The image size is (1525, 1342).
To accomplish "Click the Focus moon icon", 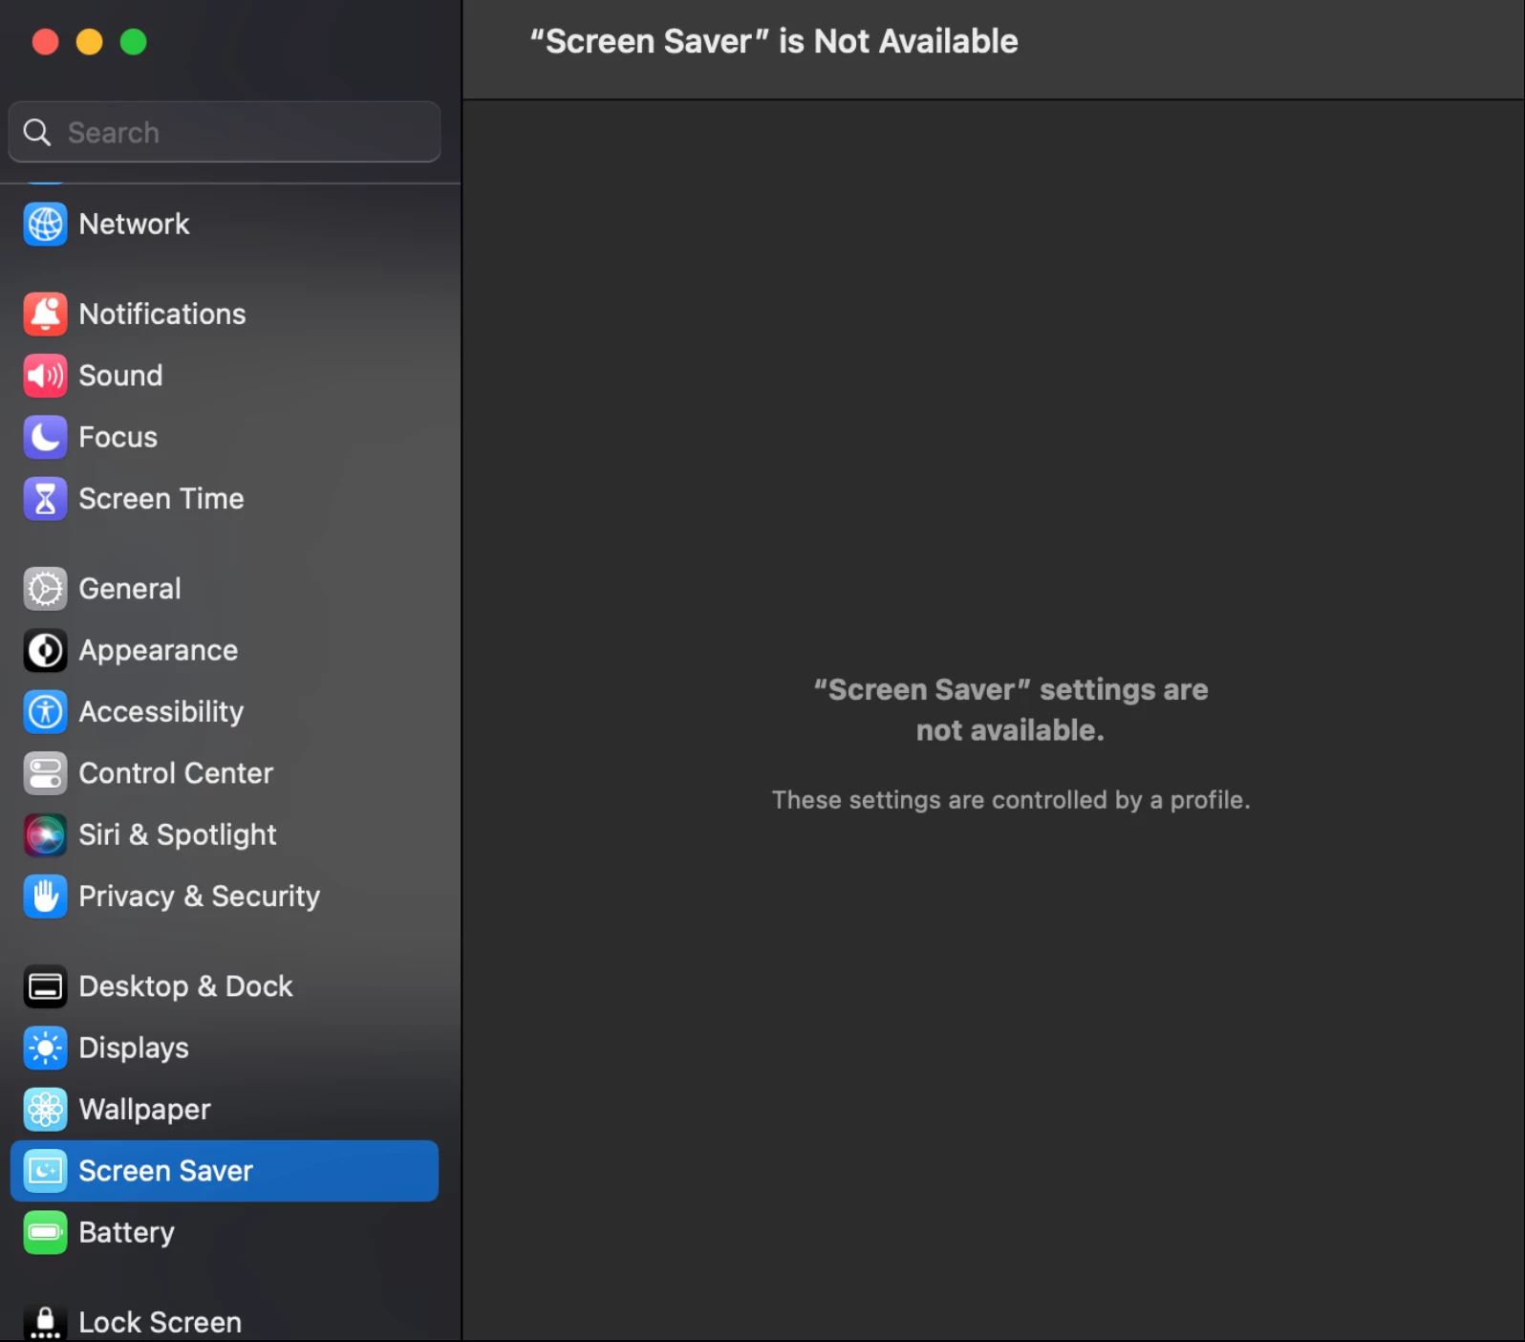I will (x=45, y=437).
